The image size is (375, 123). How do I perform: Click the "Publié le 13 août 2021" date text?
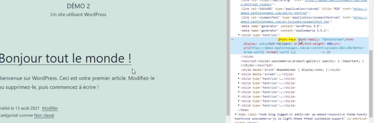point(19,108)
